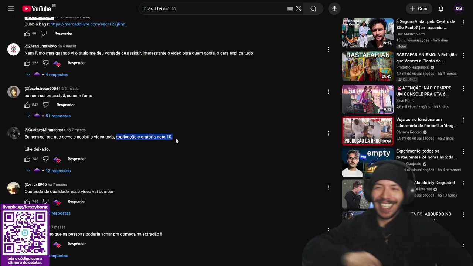Open the @xnicx3940 channel name
Viewport: 473px width, 266px height.
pyautogui.click(x=35, y=185)
